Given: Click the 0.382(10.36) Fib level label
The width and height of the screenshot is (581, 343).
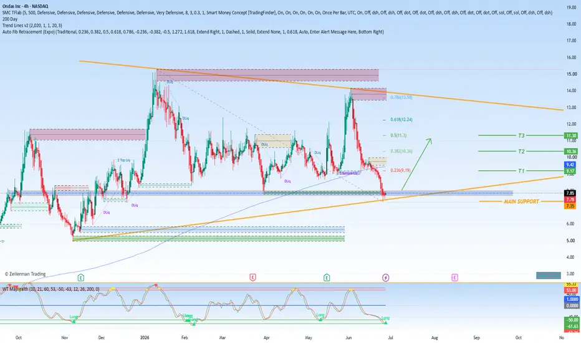Looking at the screenshot, I should click(x=401, y=152).
